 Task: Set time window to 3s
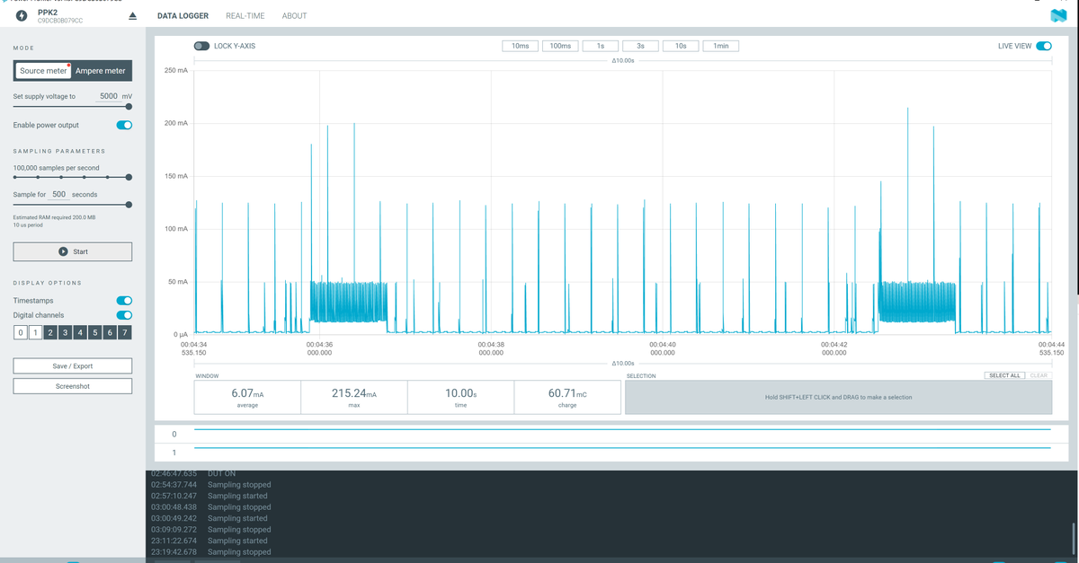tap(640, 46)
